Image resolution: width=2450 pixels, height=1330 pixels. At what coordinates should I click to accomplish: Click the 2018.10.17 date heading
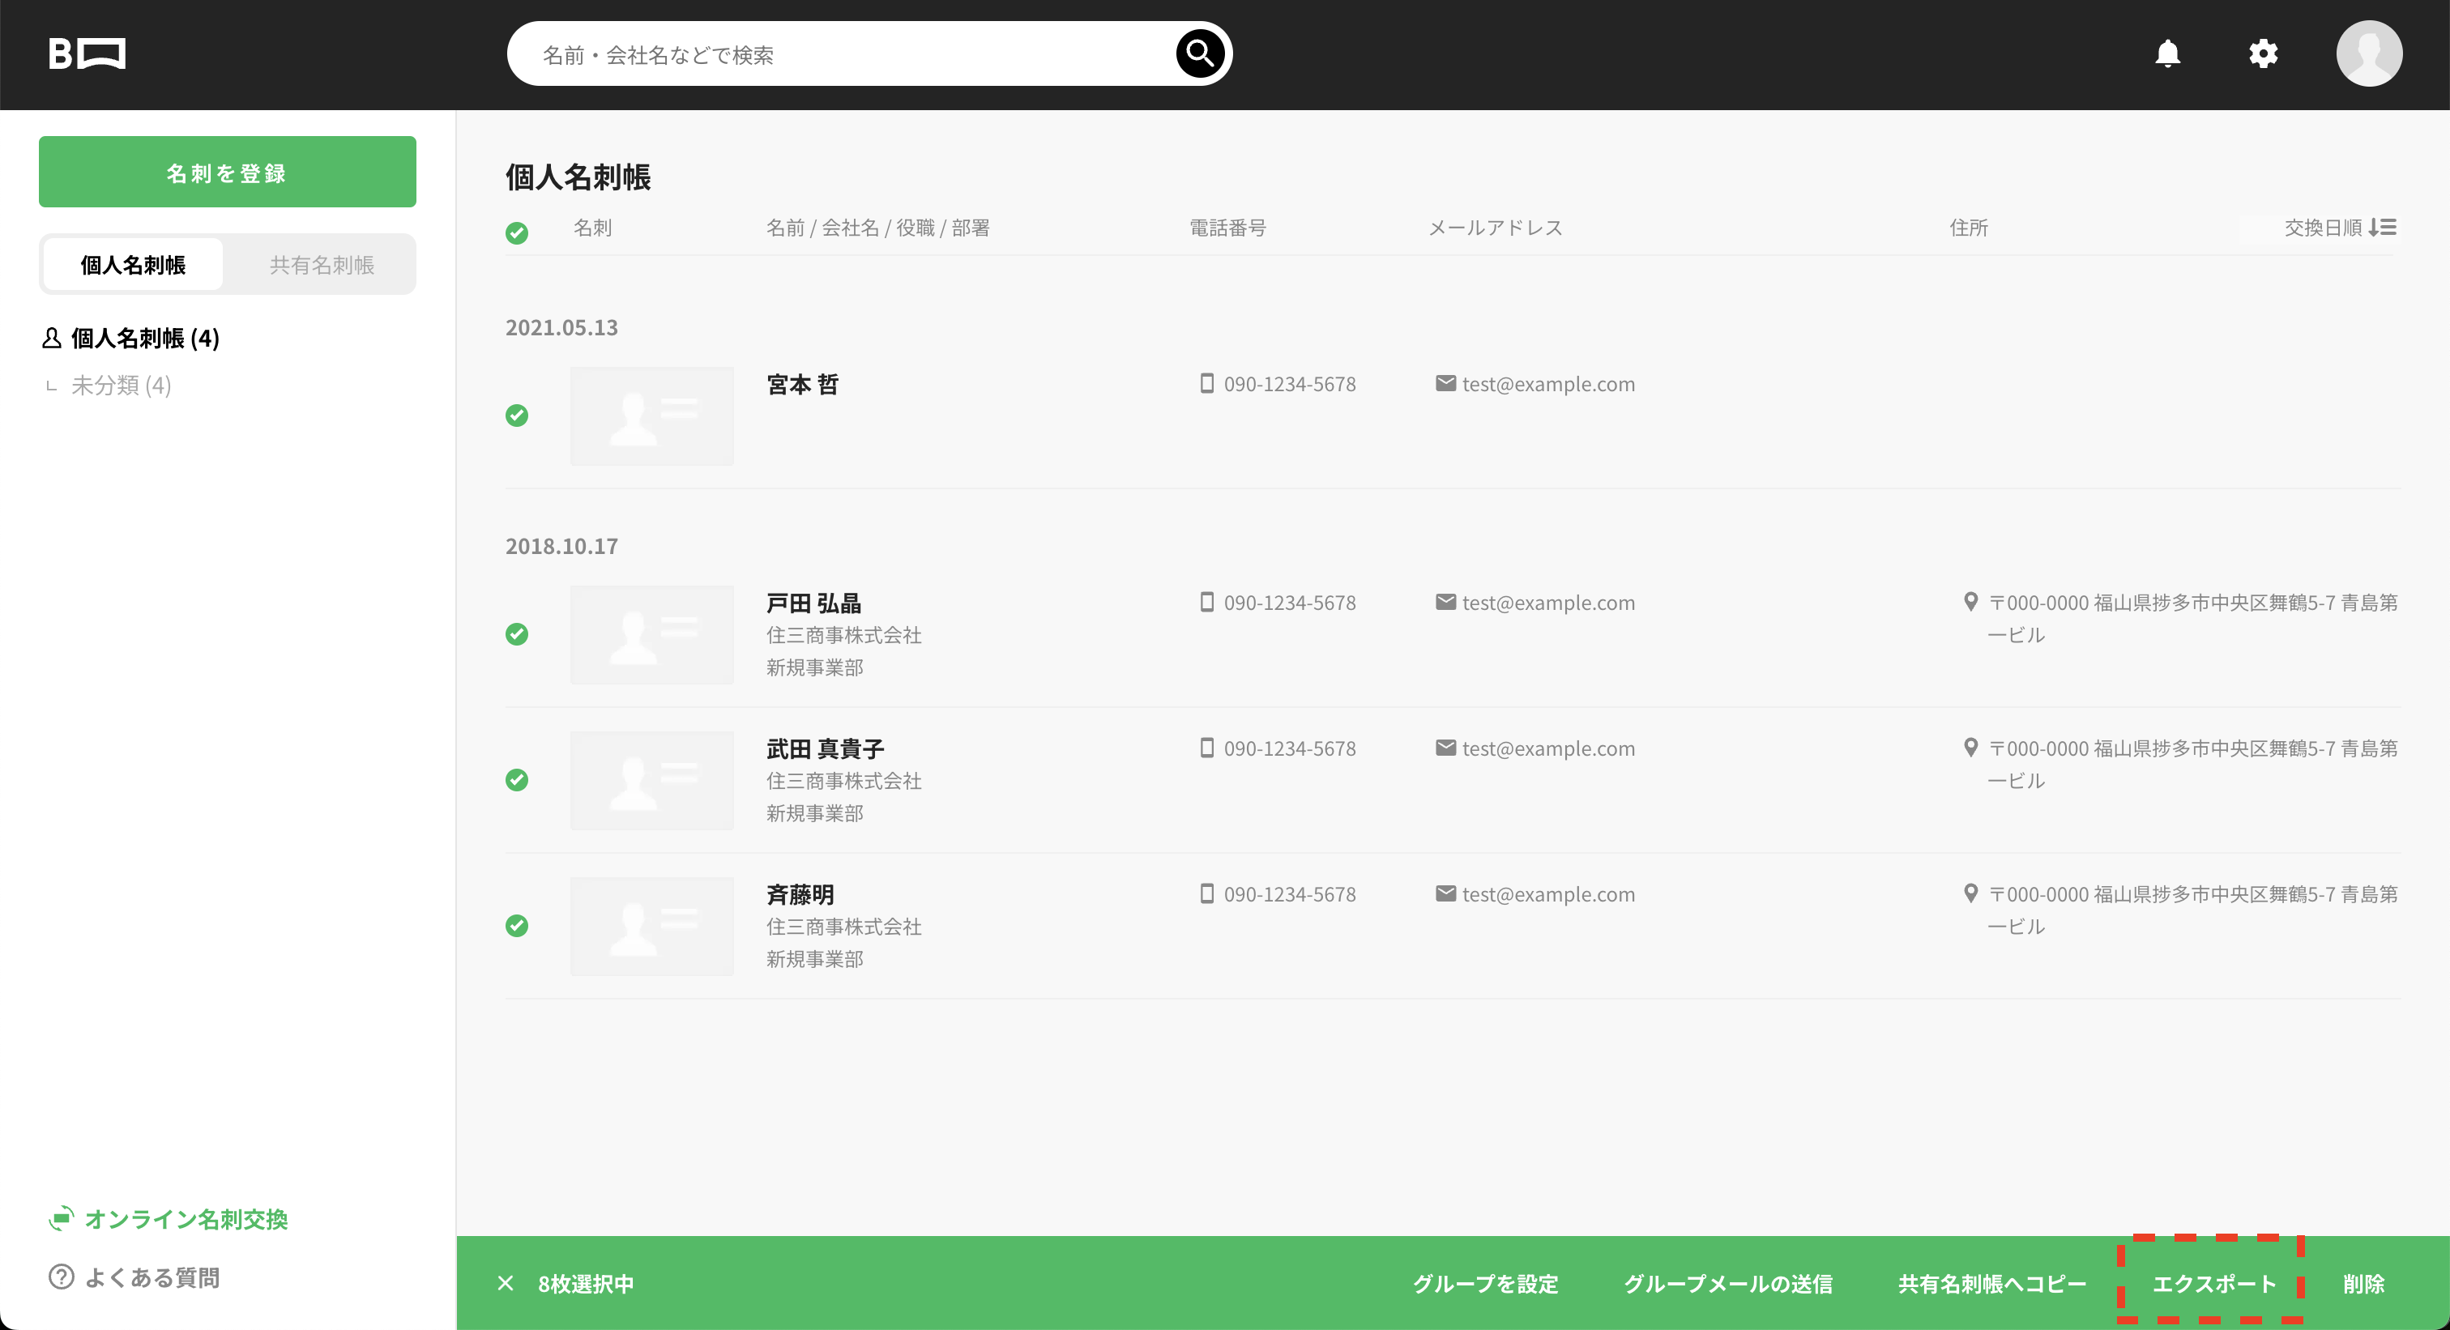coord(561,546)
